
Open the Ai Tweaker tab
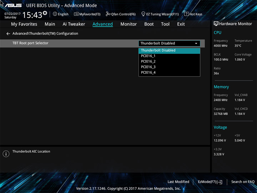click(74, 24)
